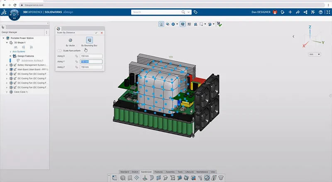Switch to the Assembly tab
Viewport: 332px width, 182px height.
tap(170, 172)
